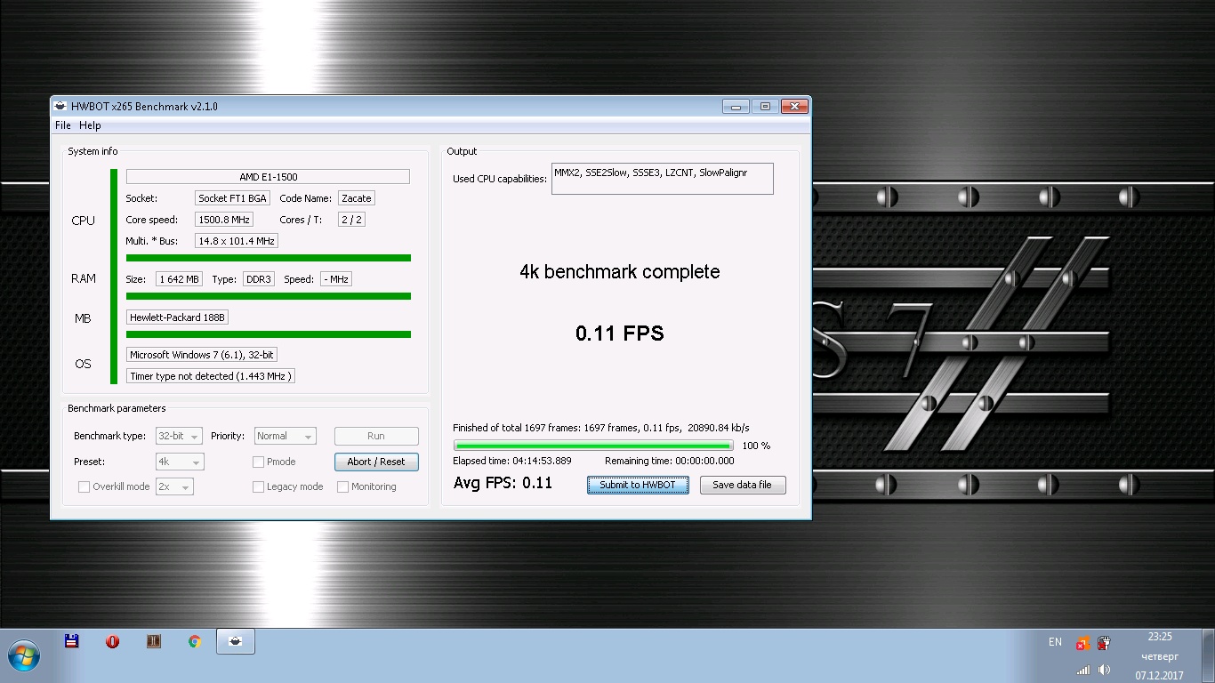Open the Benchmark type 32-bit dropdown
The height and width of the screenshot is (683, 1215).
[x=179, y=436]
